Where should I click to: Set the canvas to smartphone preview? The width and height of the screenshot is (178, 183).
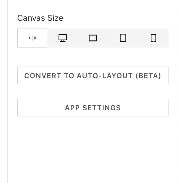pyautogui.click(x=153, y=38)
